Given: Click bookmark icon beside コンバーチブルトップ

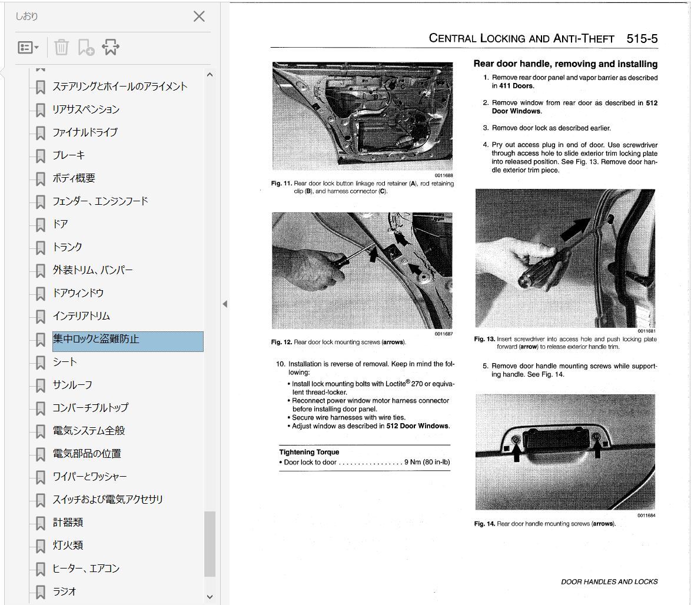Looking at the screenshot, I should [x=40, y=408].
